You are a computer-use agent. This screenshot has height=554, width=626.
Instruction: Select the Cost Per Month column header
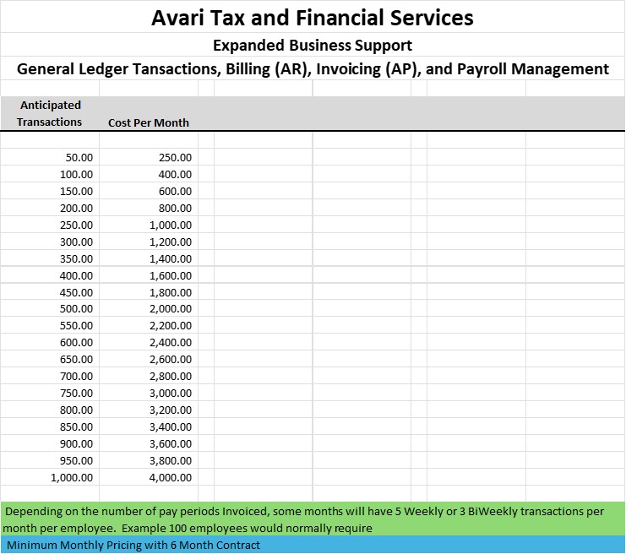[149, 122]
